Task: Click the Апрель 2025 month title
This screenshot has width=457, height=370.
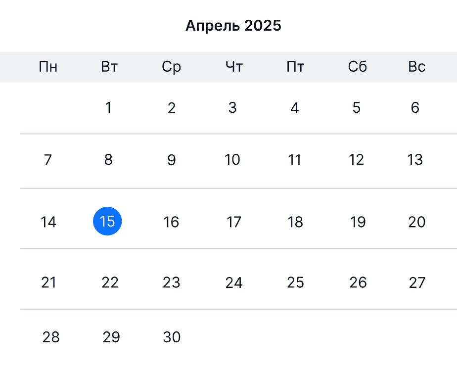Action: 233,26
